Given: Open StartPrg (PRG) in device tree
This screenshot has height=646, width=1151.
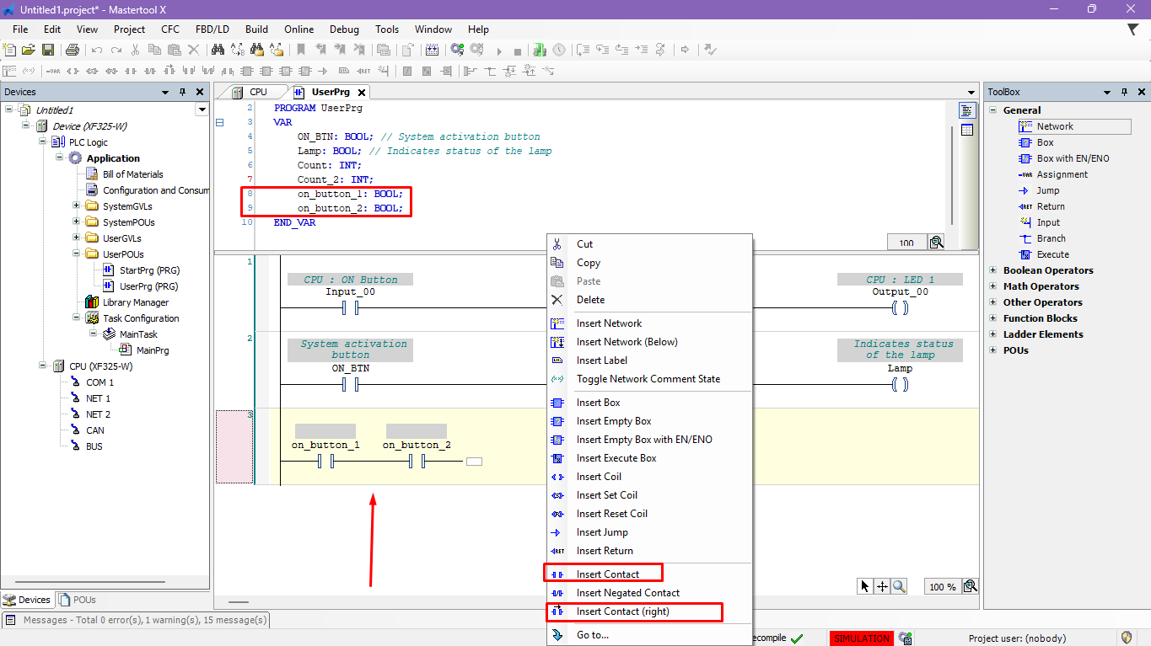Looking at the screenshot, I should [149, 270].
